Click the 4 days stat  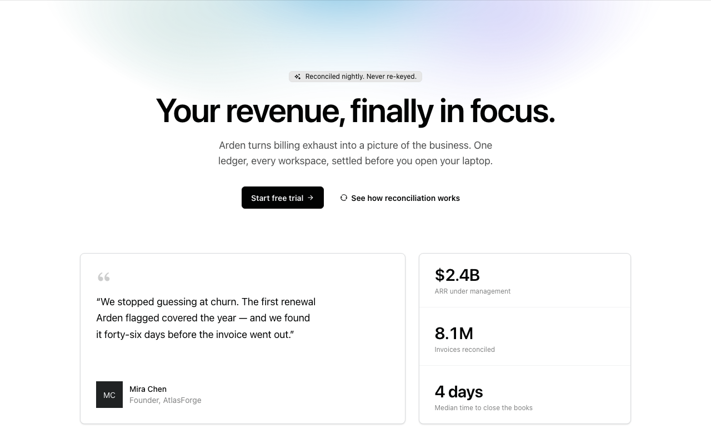click(x=459, y=392)
